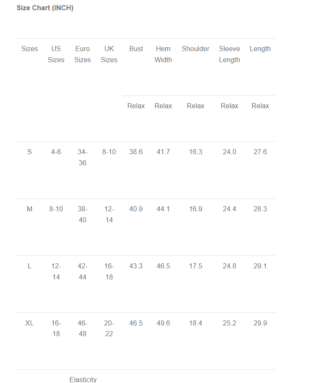The height and width of the screenshot is (383, 313).
Task: Select the Length column header
Action: [x=260, y=49]
